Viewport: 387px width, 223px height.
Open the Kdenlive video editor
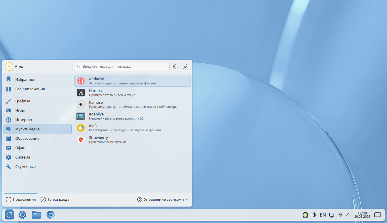click(132, 116)
